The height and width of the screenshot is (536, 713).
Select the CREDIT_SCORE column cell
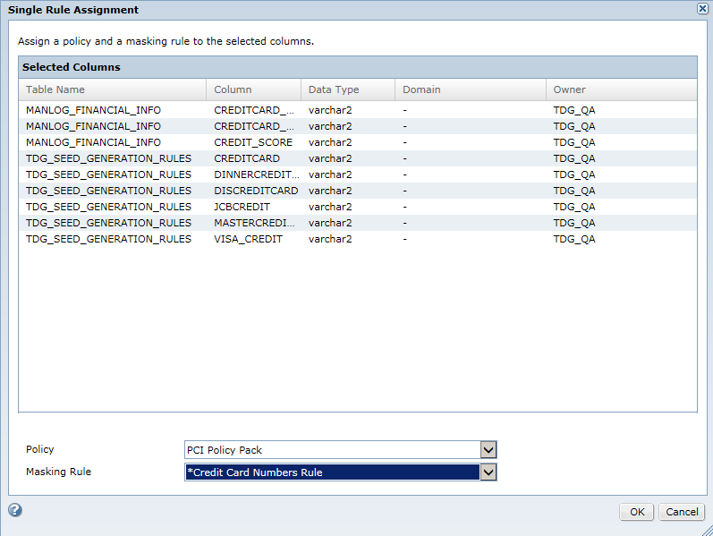[253, 142]
